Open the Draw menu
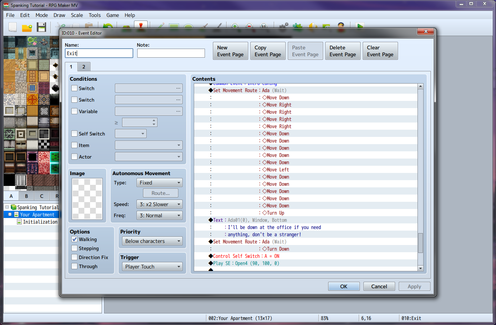Screen dimensions: 496x325 point(59,15)
